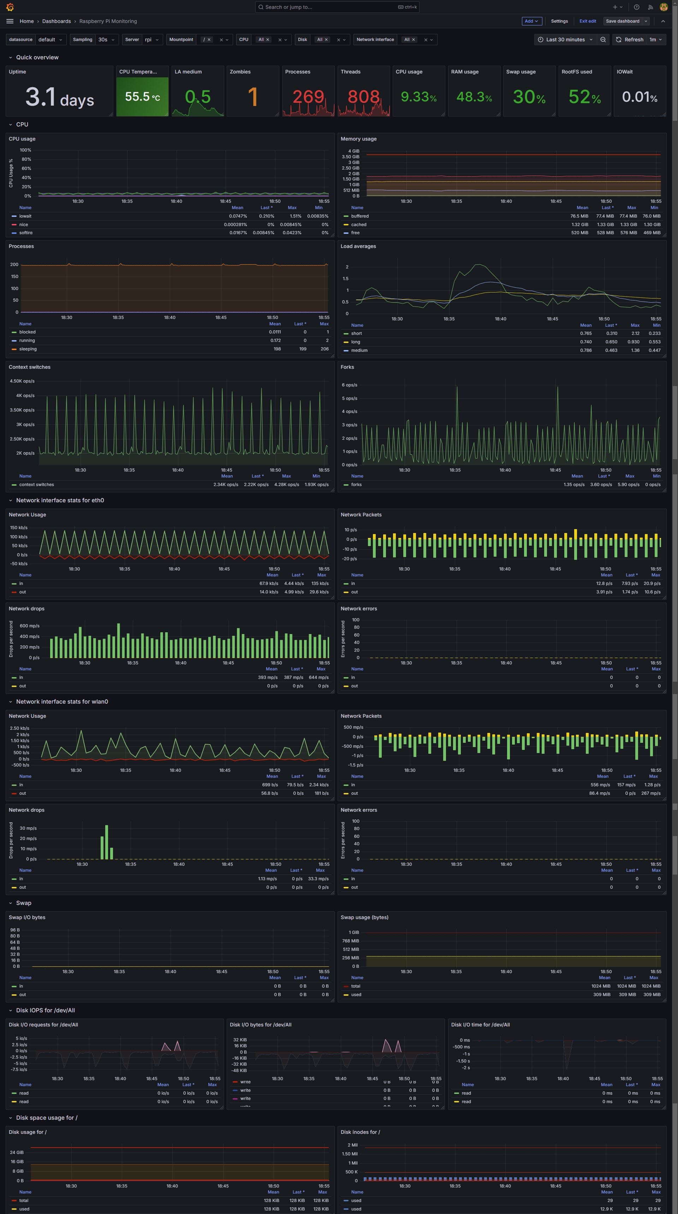This screenshot has width=678, height=1214.
Task: Open the Dashboards breadcrumb
Action: pos(56,21)
